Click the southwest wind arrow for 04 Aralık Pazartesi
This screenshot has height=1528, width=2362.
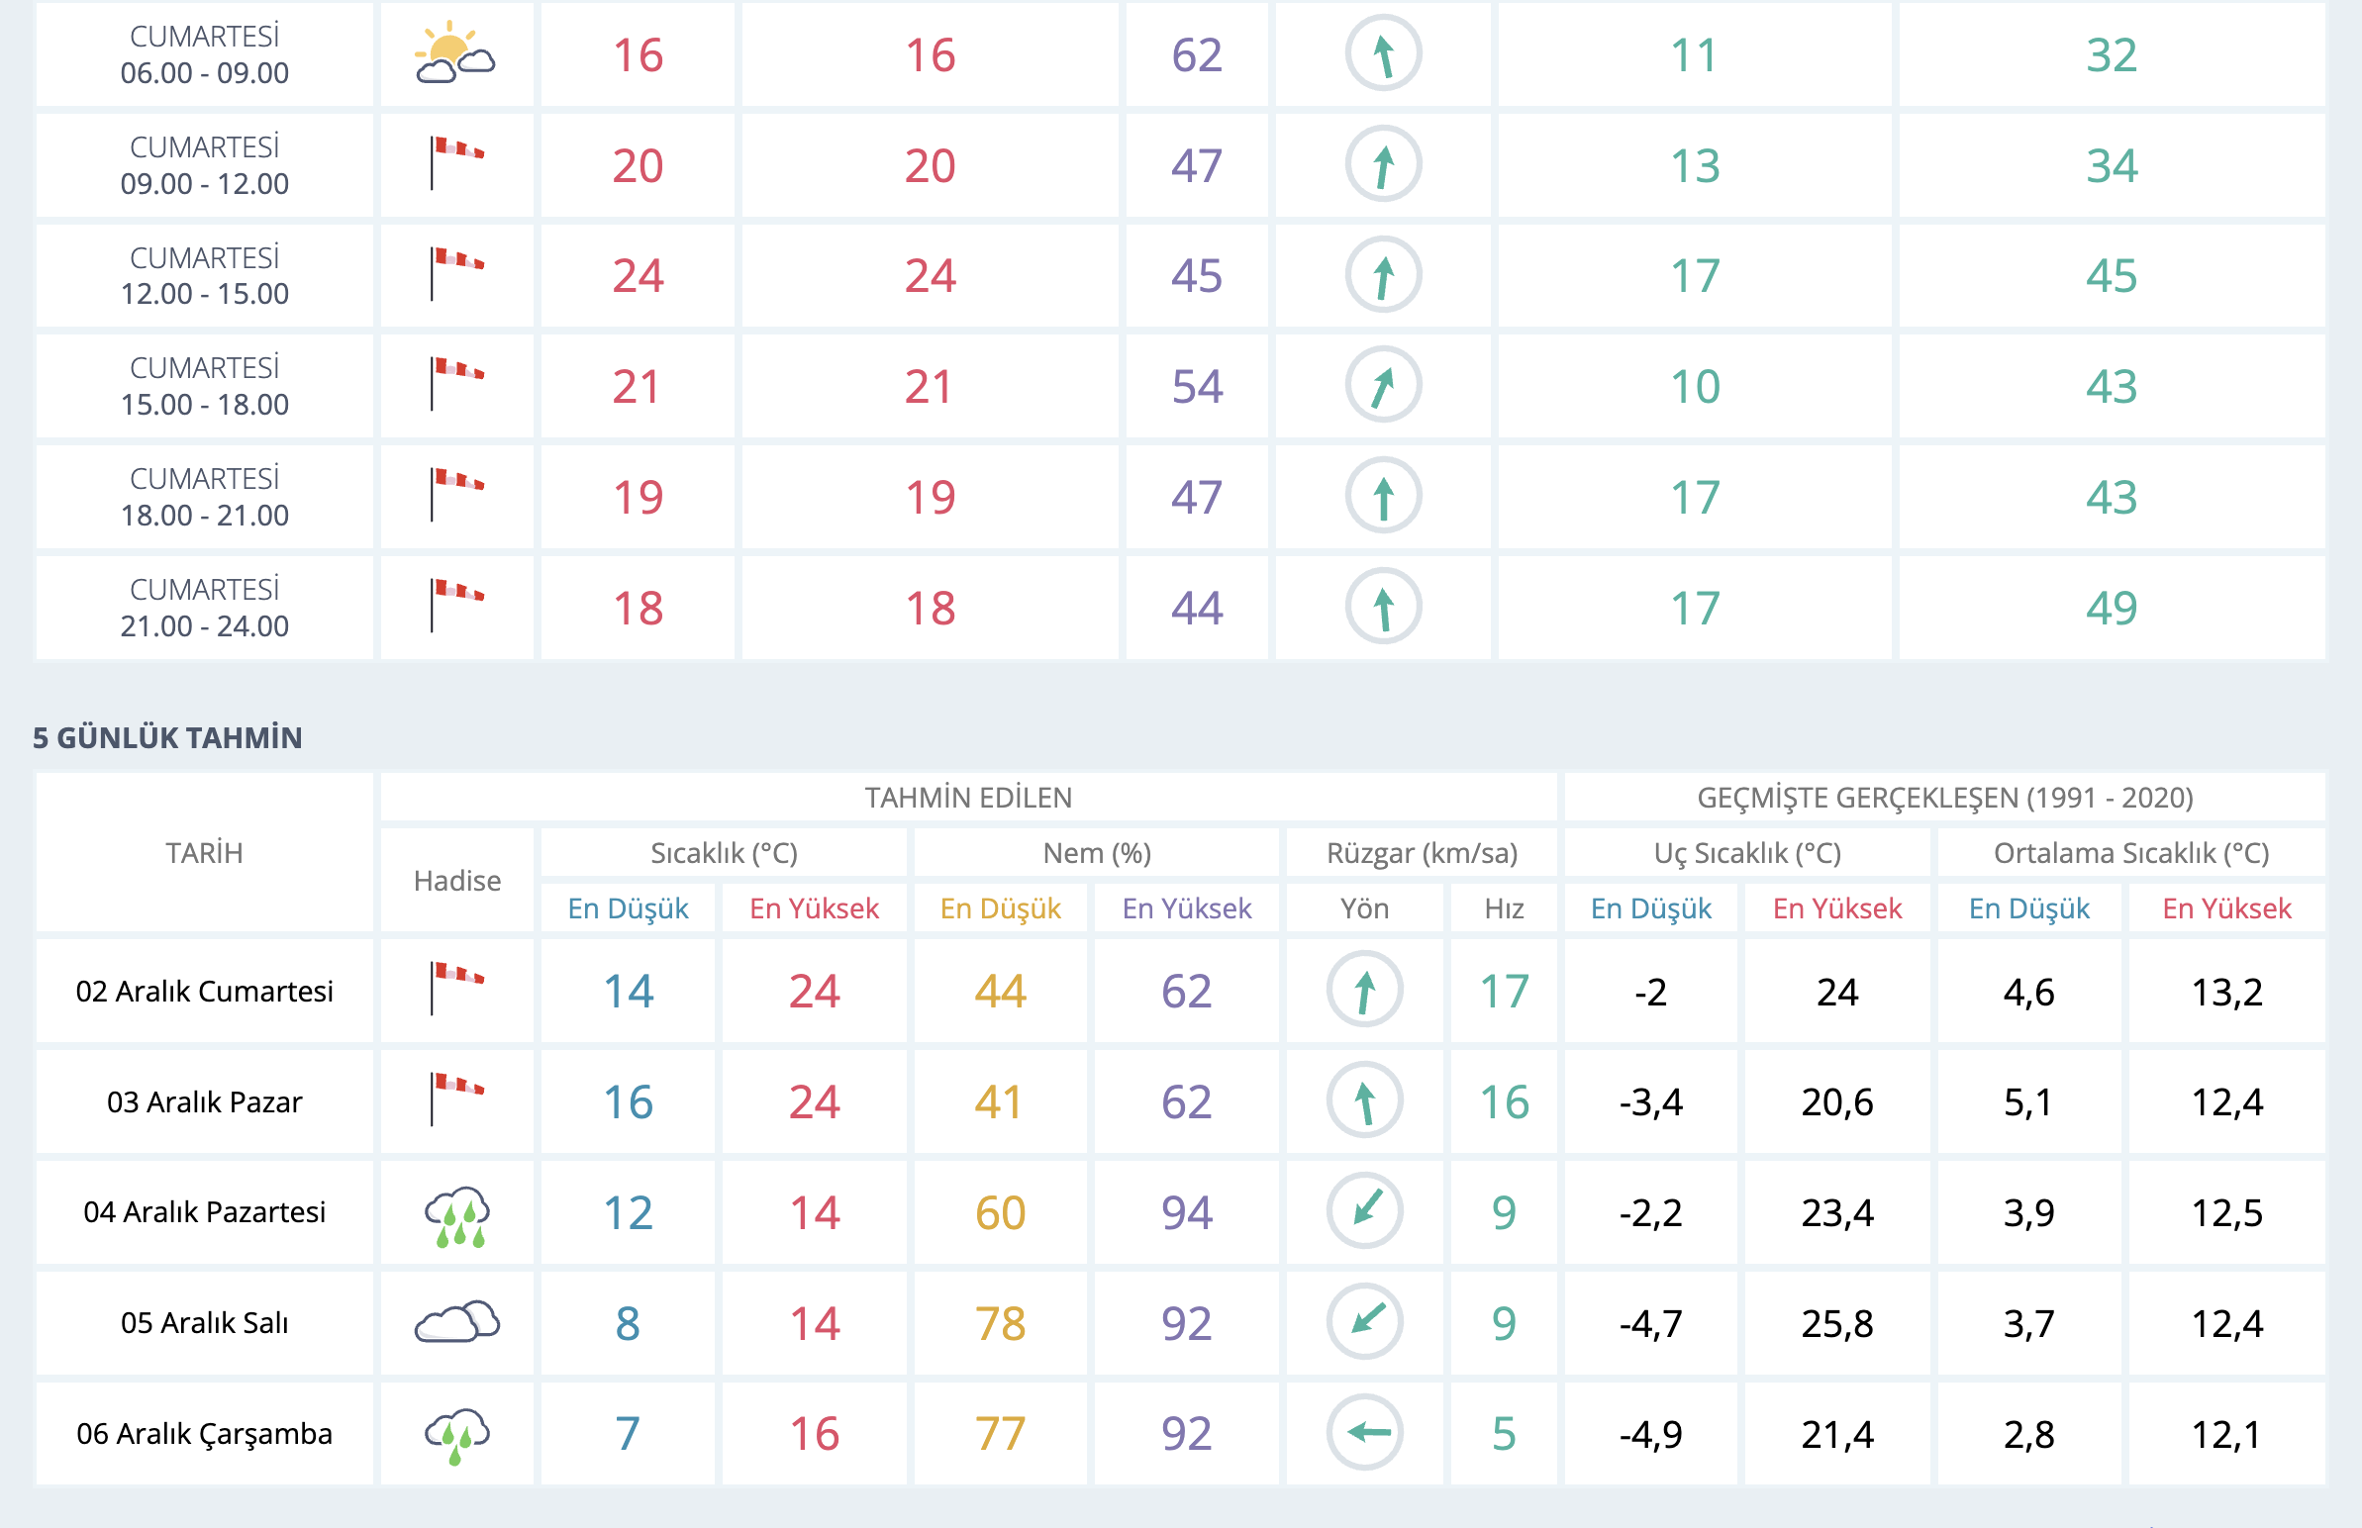tap(1364, 1210)
